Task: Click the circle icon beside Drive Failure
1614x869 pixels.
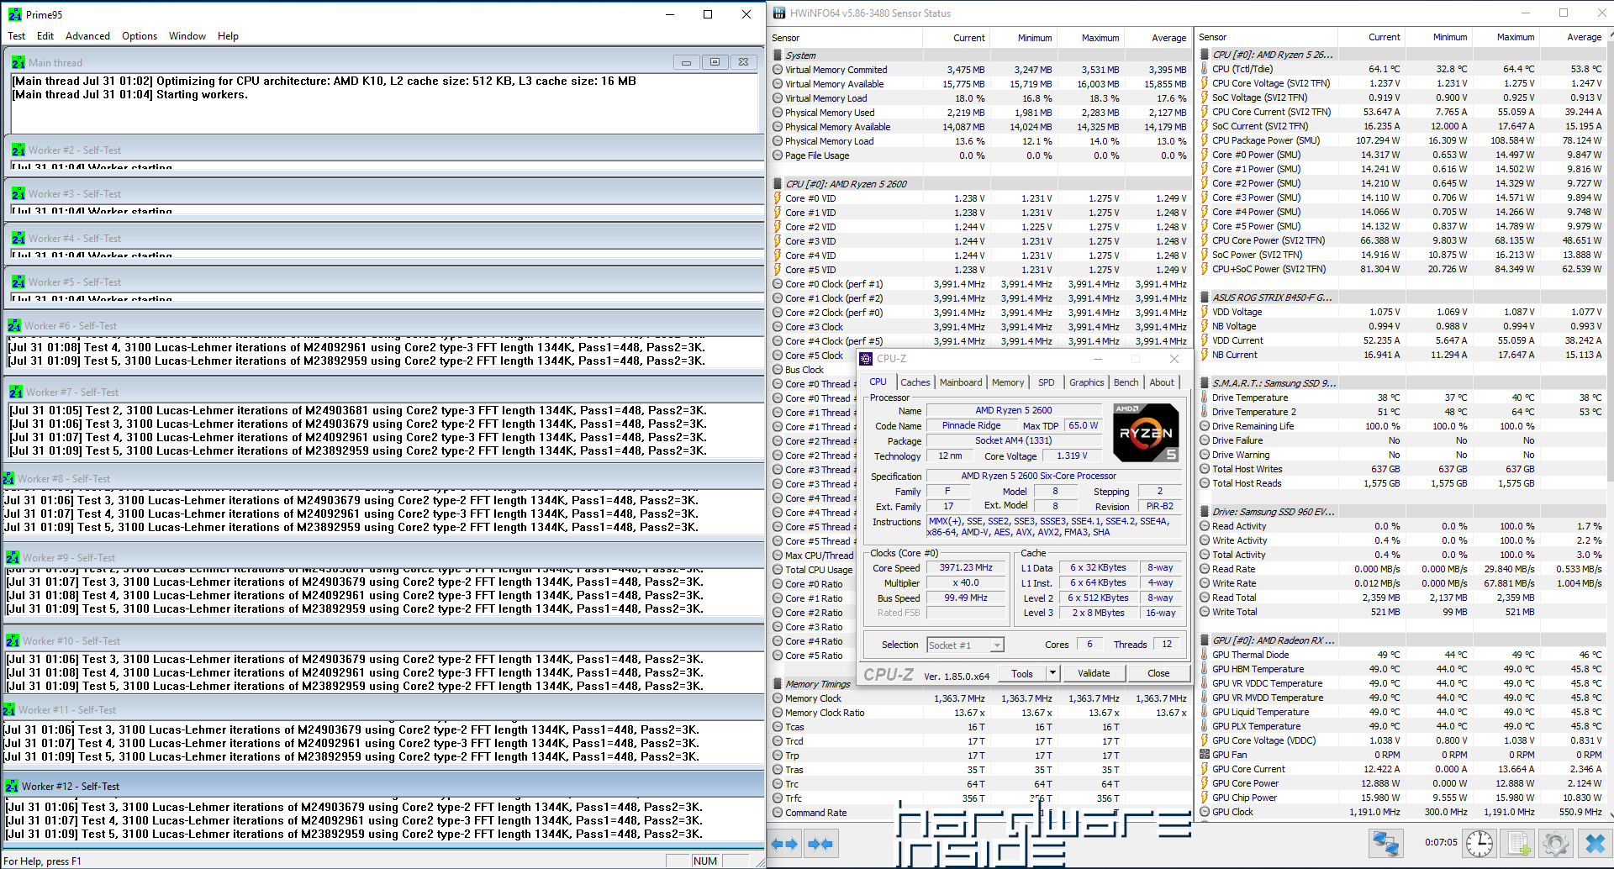Action: point(1205,440)
